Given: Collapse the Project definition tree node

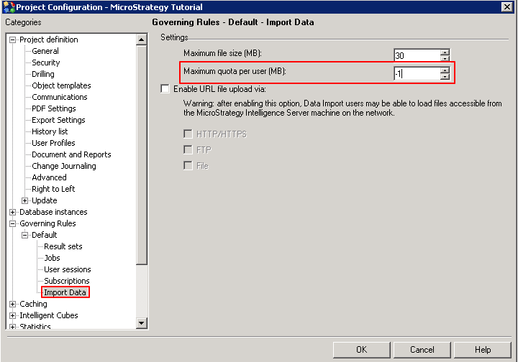Looking at the screenshot, I should pyautogui.click(x=12, y=40).
